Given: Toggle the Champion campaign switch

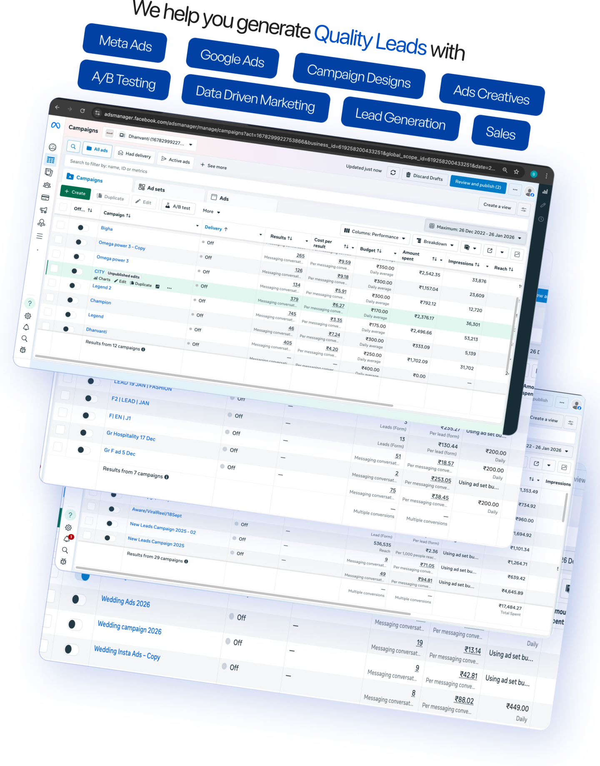Looking at the screenshot, I should [x=71, y=300].
